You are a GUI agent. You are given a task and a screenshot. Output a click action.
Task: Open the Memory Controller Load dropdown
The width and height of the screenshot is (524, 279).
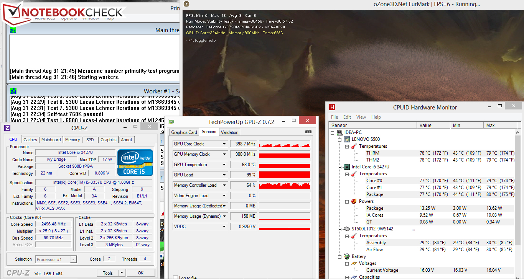[224, 185]
